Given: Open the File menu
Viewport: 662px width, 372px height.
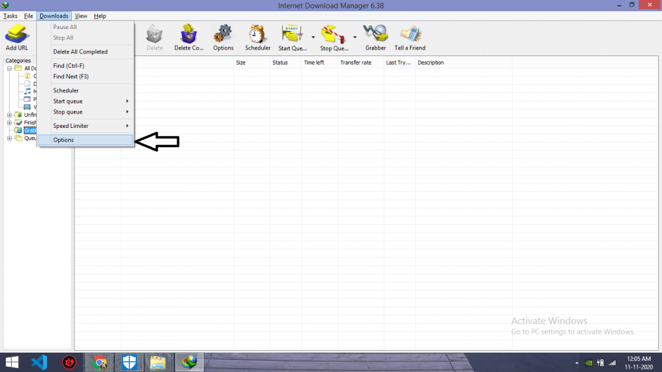Looking at the screenshot, I should click(28, 16).
